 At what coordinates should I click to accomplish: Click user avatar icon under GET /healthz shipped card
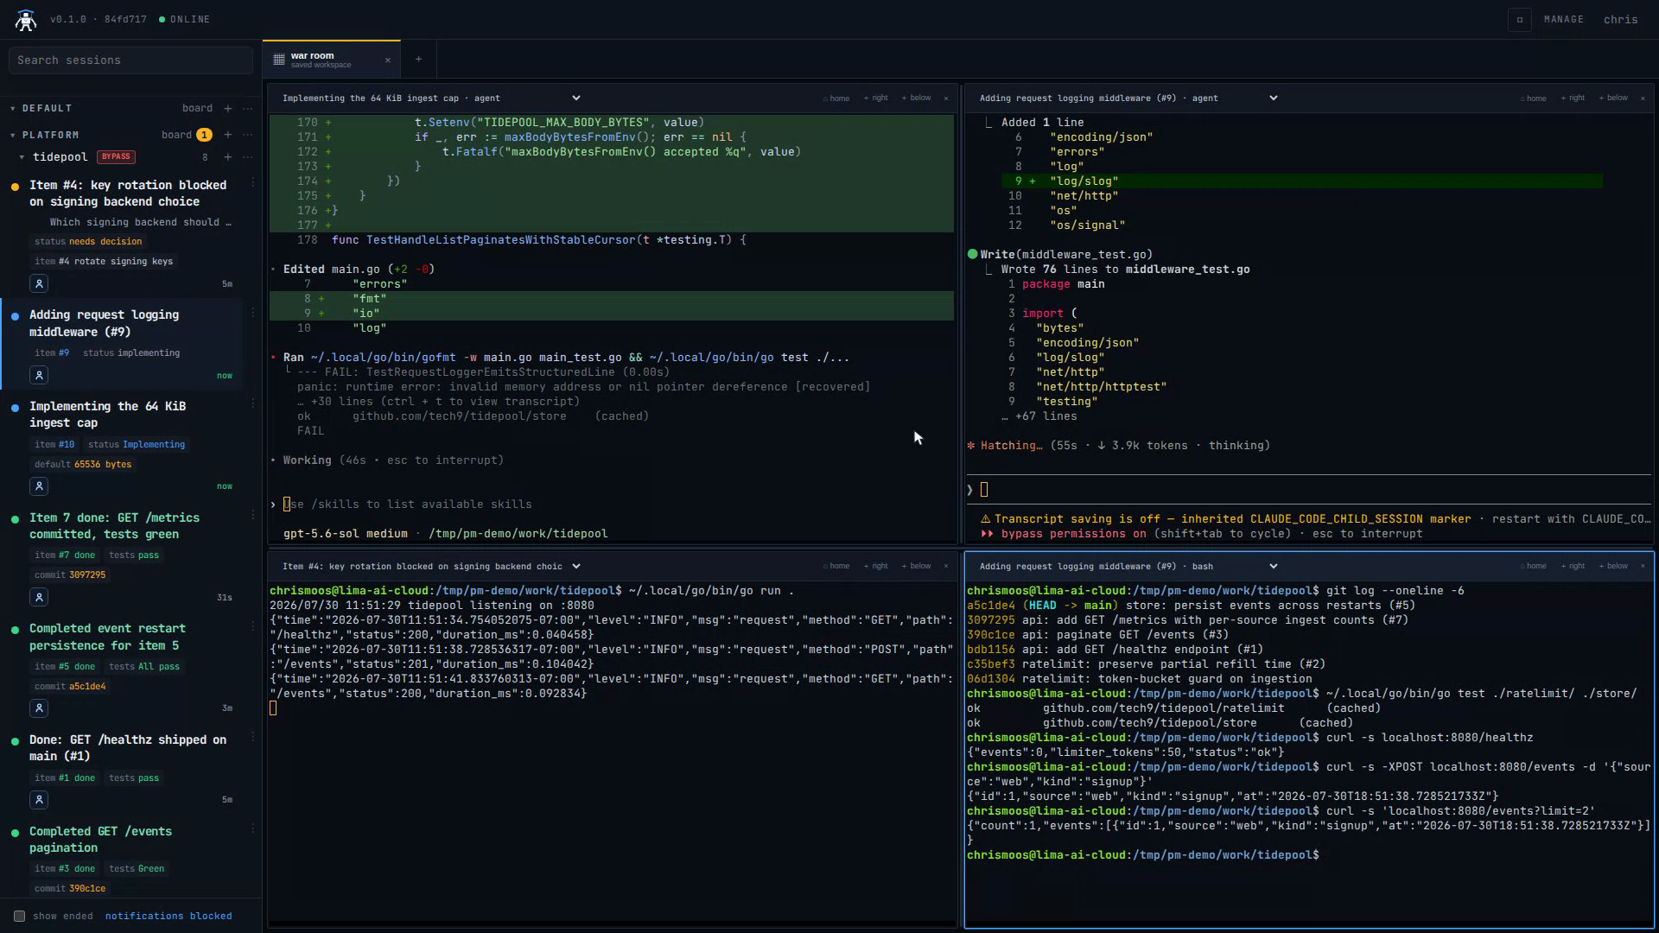click(39, 800)
